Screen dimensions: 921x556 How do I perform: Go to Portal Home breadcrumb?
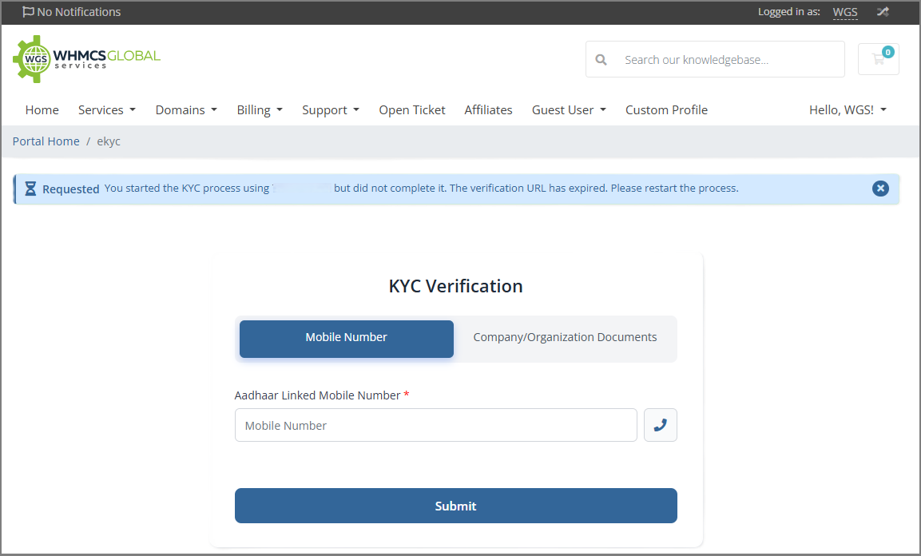click(46, 141)
